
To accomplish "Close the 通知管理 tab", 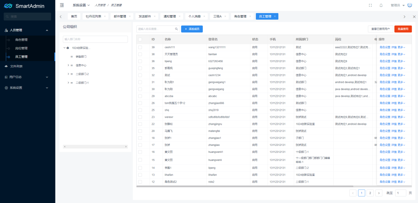I will 180,17.
